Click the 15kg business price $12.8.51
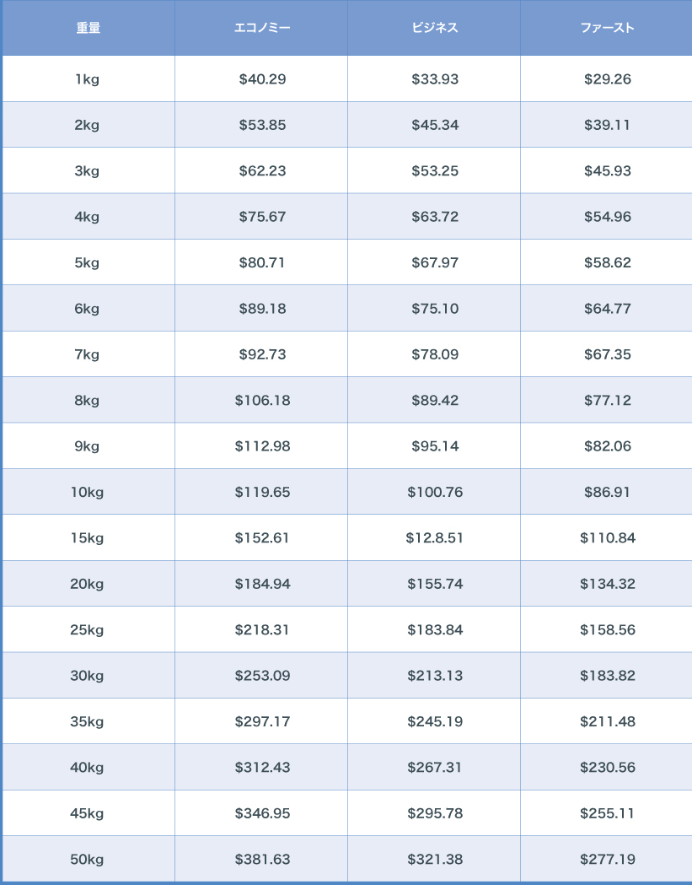The image size is (692, 885). 435,538
